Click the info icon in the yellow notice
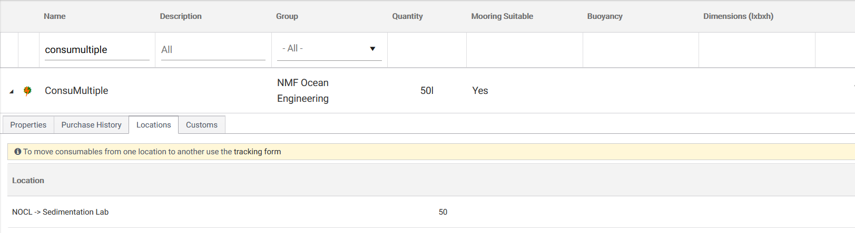This screenshot has width=855, height=233. pos(18,152)
